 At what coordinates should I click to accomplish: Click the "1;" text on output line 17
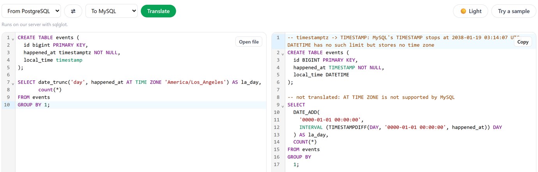pos(296,164)
